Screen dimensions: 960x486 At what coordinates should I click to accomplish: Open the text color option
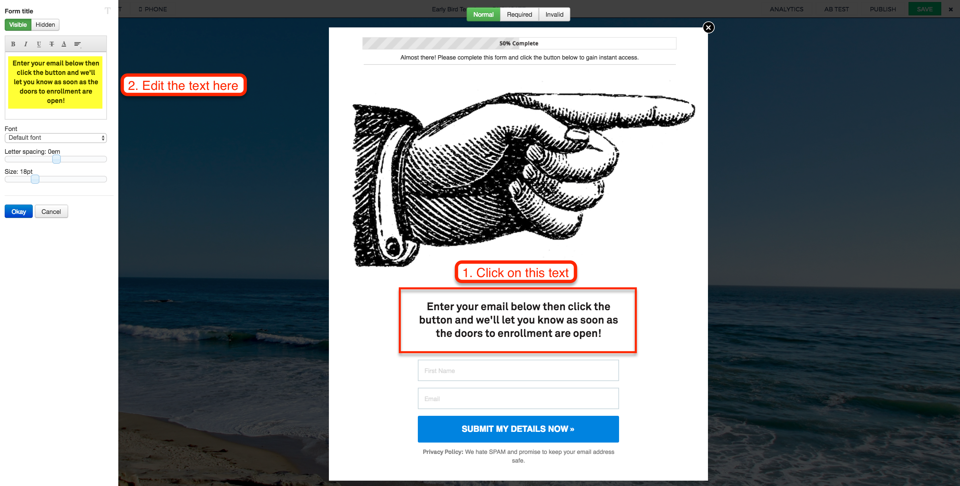coord(64,44)
